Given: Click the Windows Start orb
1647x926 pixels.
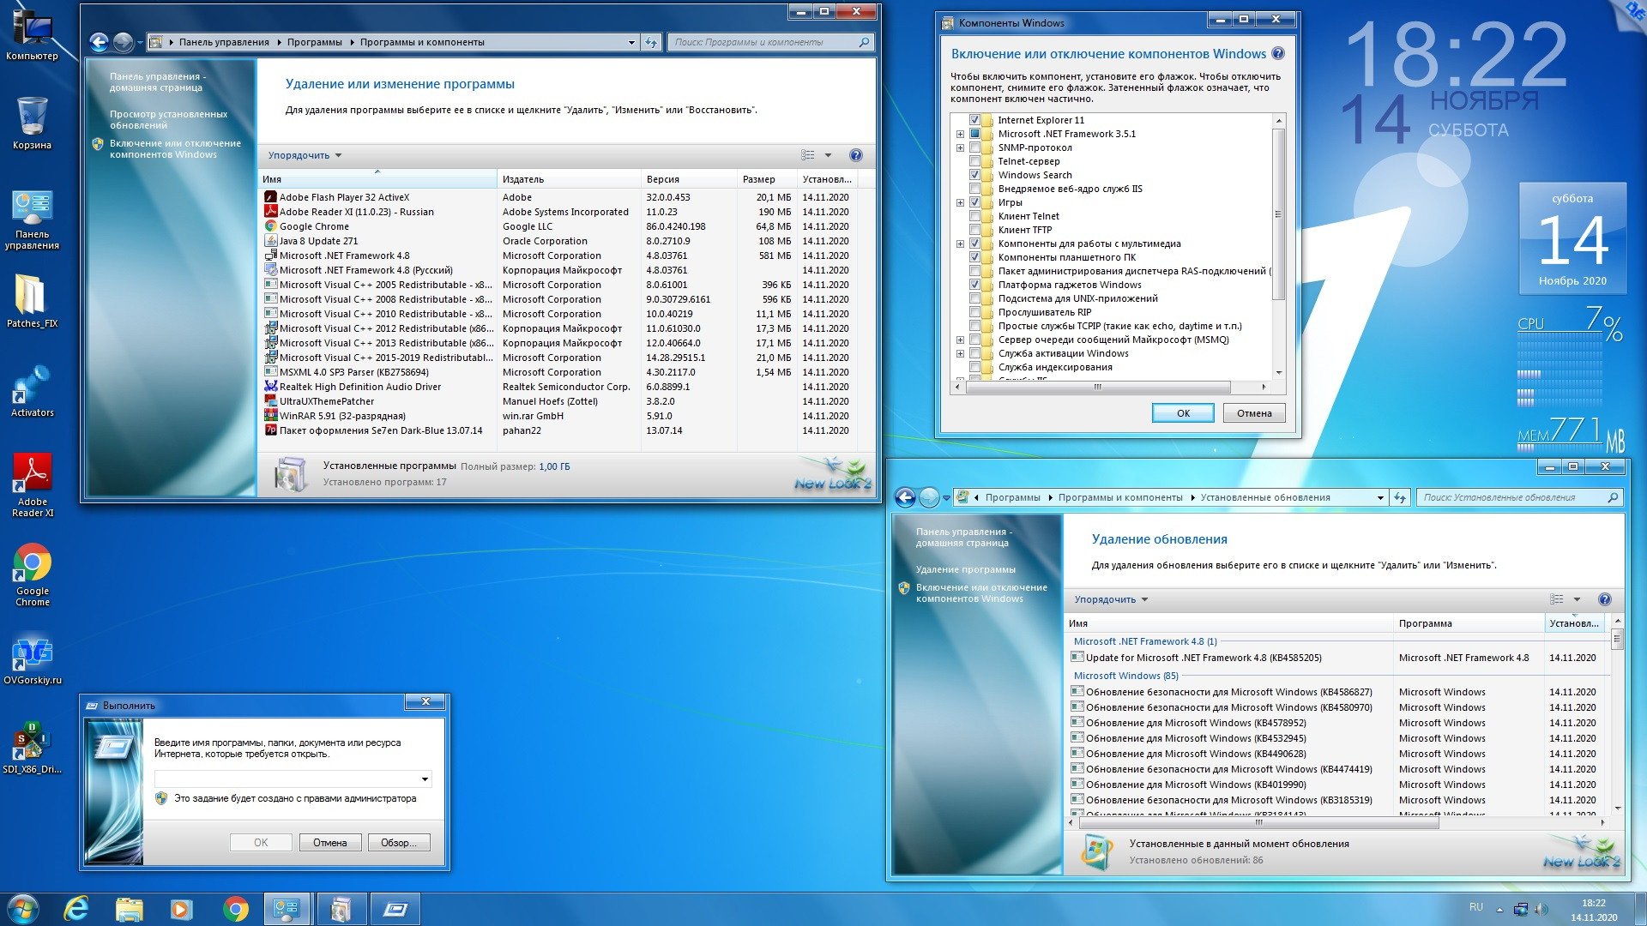Looking at the screenshot, I should click(23, 909).
